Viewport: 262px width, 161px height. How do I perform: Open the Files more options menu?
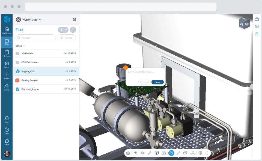point(73,30)
